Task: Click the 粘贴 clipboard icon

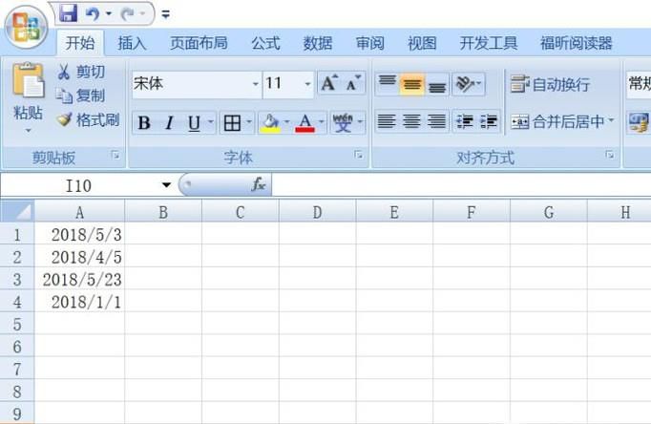Action: click(x=28, y=80)
